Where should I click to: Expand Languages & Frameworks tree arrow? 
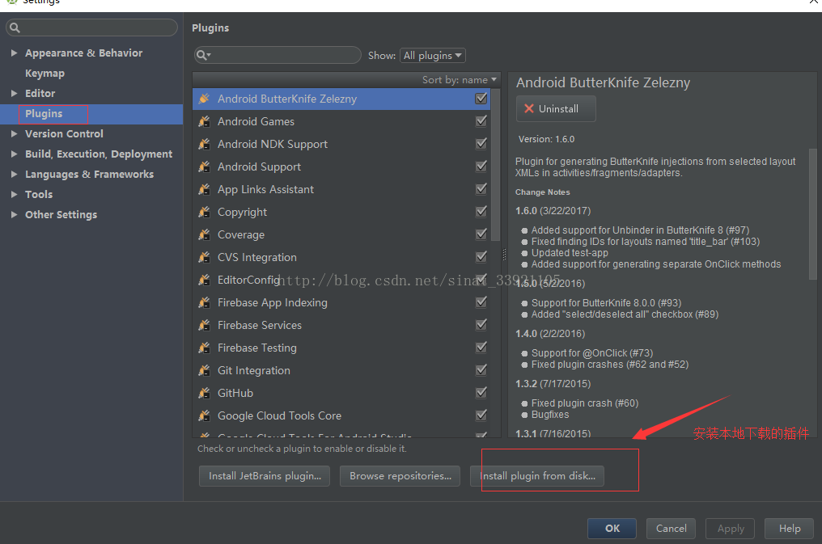14,174
